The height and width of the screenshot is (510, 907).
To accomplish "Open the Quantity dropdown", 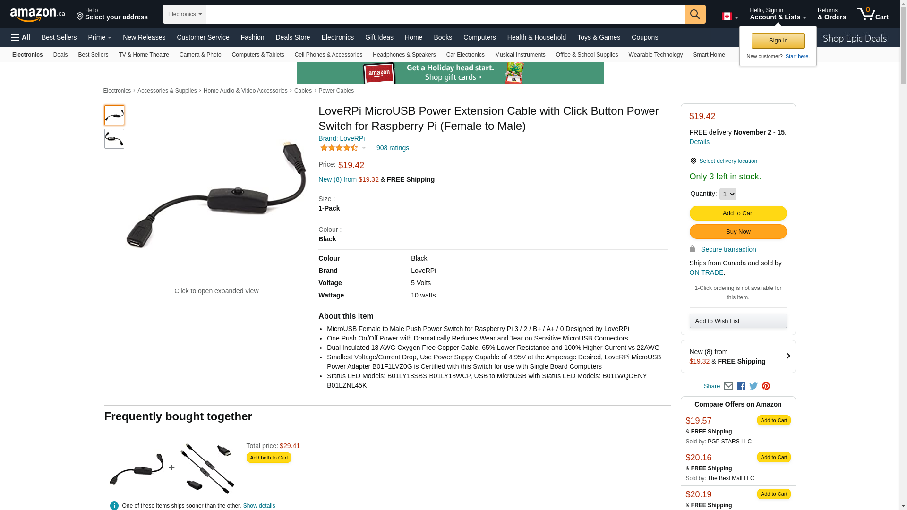I will click(x=727, y=194).
